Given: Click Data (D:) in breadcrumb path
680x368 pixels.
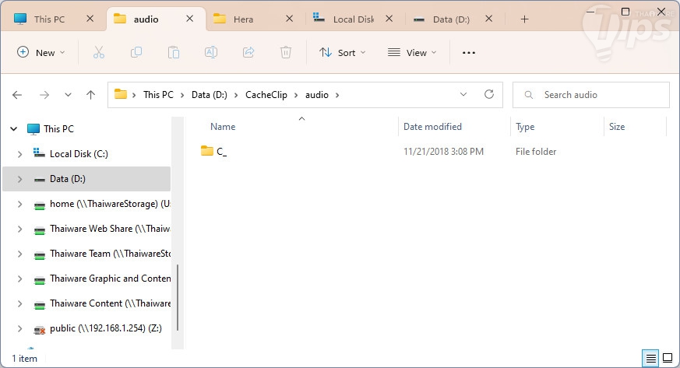Looking at the screenshot, I should point(210,95).
